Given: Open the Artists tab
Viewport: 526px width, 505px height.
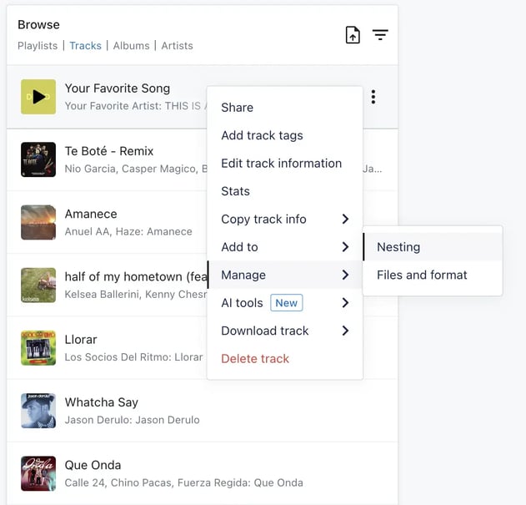Looking at the screenshot, I should (177, 46).
